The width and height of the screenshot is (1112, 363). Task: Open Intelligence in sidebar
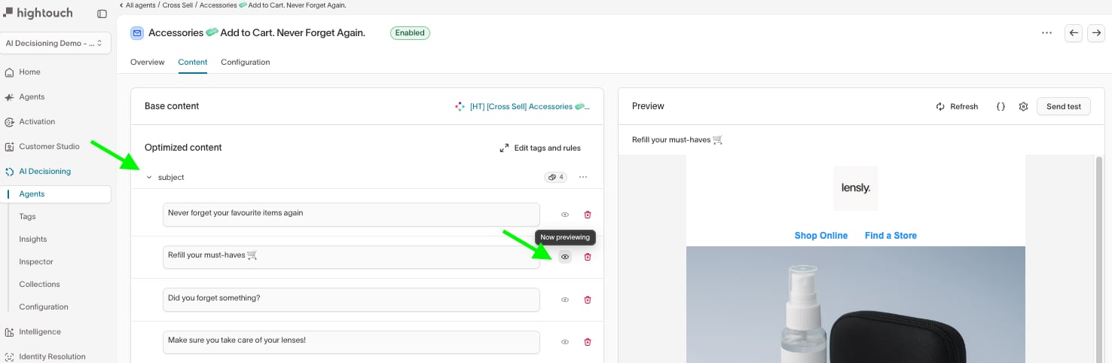pyautogui.click(x=40, y=332)
